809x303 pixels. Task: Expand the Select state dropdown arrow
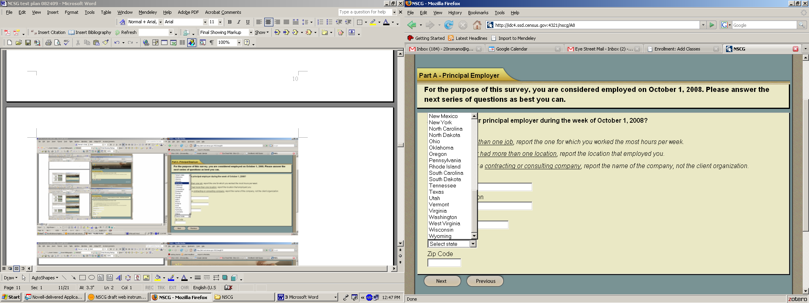[x=473, y=244]
